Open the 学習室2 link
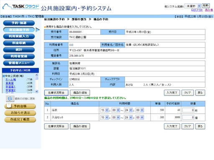The height and width of the screenshot is (160, 214). coord(10,90)
